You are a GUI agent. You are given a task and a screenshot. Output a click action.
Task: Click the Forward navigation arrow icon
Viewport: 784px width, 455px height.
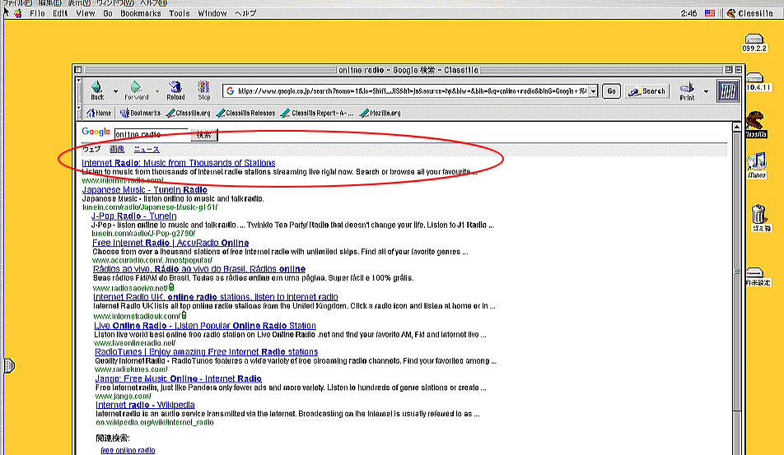pyautogui.click(x=136, y=88)
